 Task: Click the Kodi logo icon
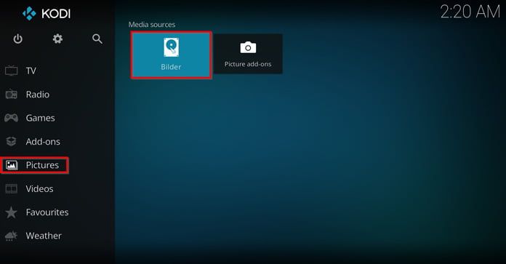(29, 14)
